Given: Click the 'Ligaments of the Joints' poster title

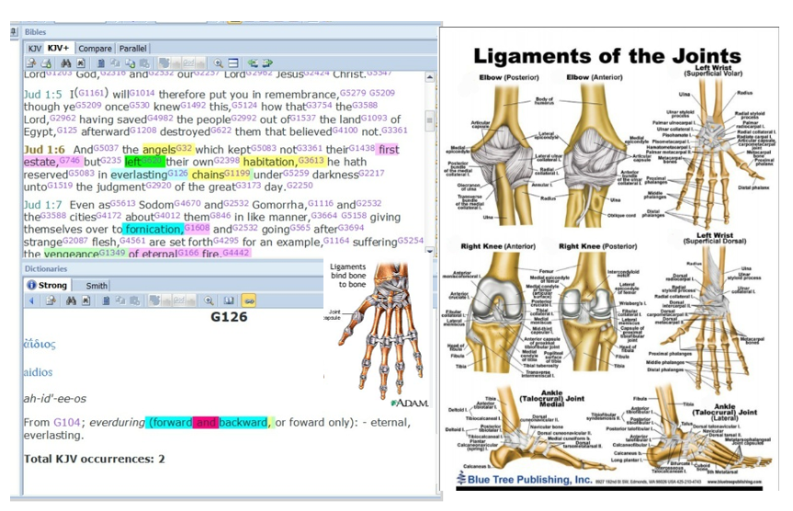Looking at the screenshot, I should pos(607,56).
